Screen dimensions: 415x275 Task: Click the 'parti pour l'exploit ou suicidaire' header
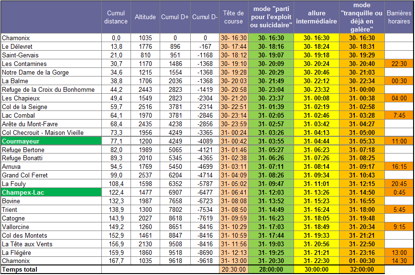pyautogui.click(x=271, y=17)
